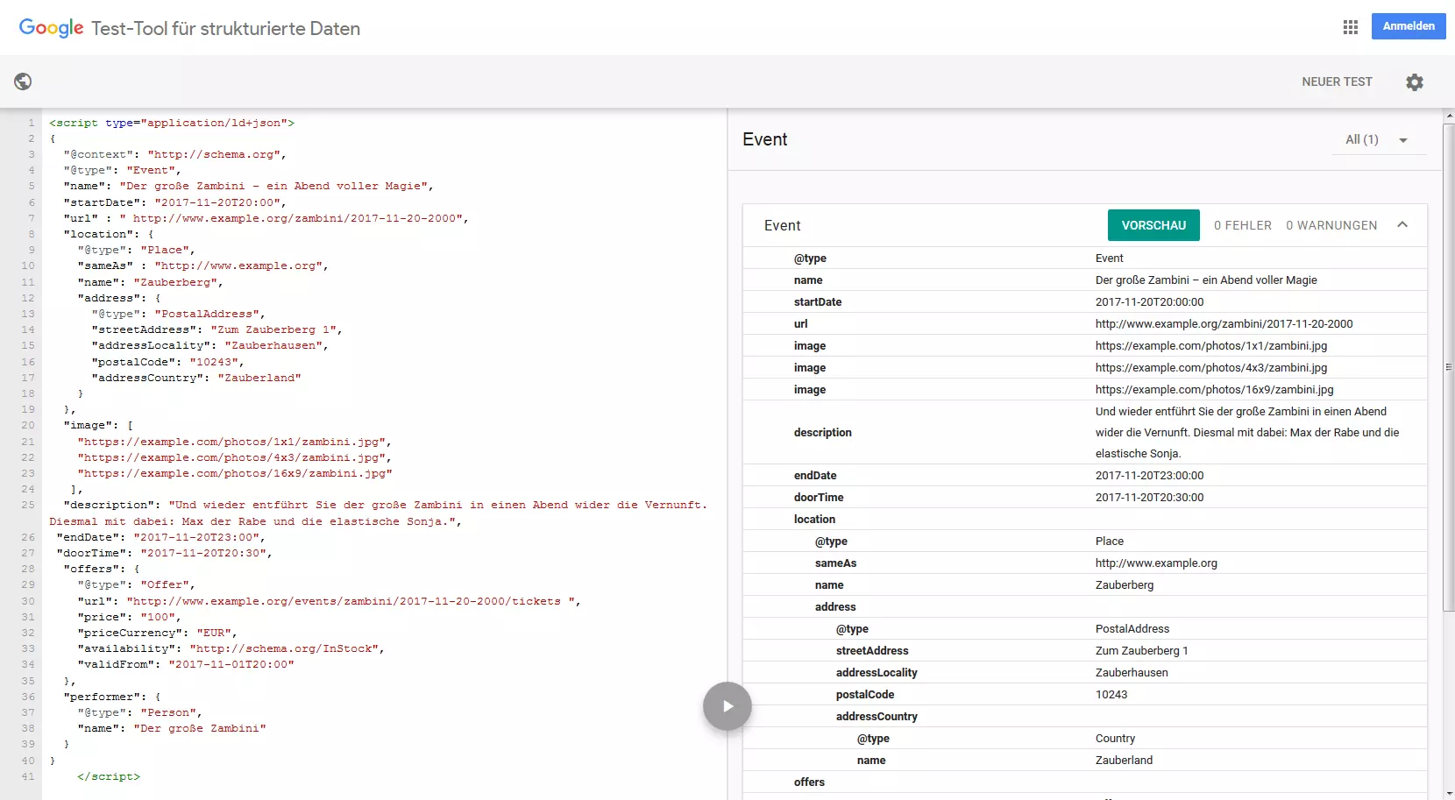Click the "priceCurrency": "EUR" code line
The height and width of the screenshot is (800, 1455).
coord(157,633)
